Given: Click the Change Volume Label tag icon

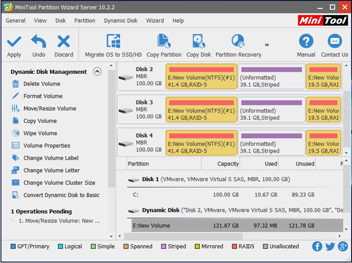Looking at the screenshot, I should click(x=15, y=158).
